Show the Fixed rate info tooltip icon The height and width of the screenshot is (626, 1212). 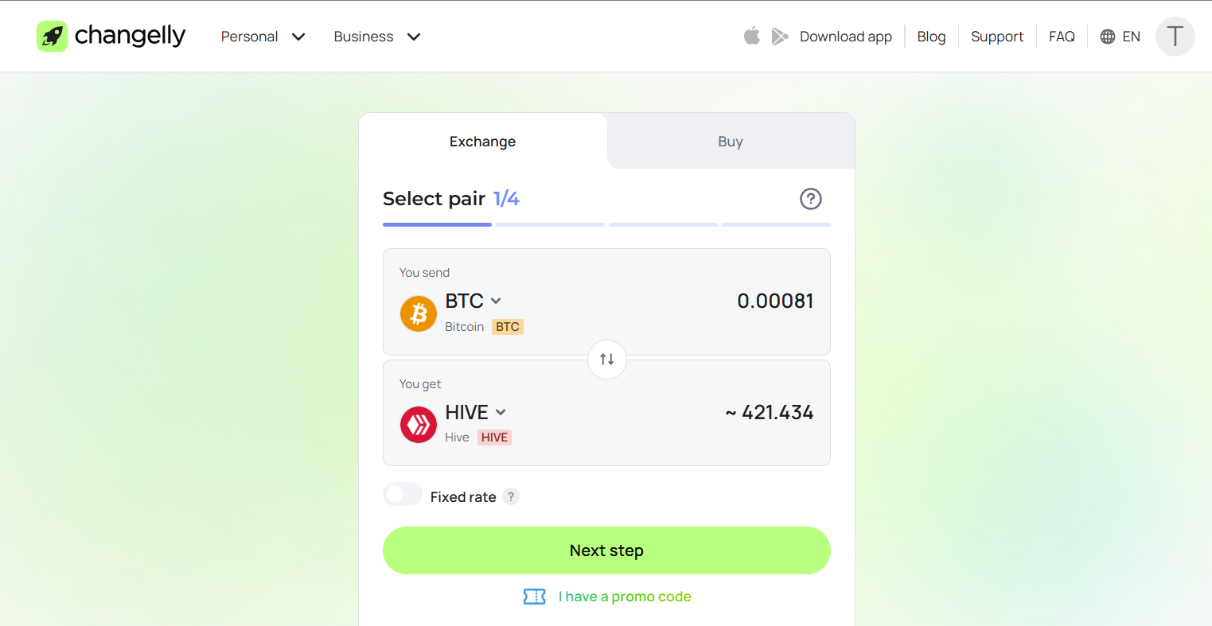511,496
